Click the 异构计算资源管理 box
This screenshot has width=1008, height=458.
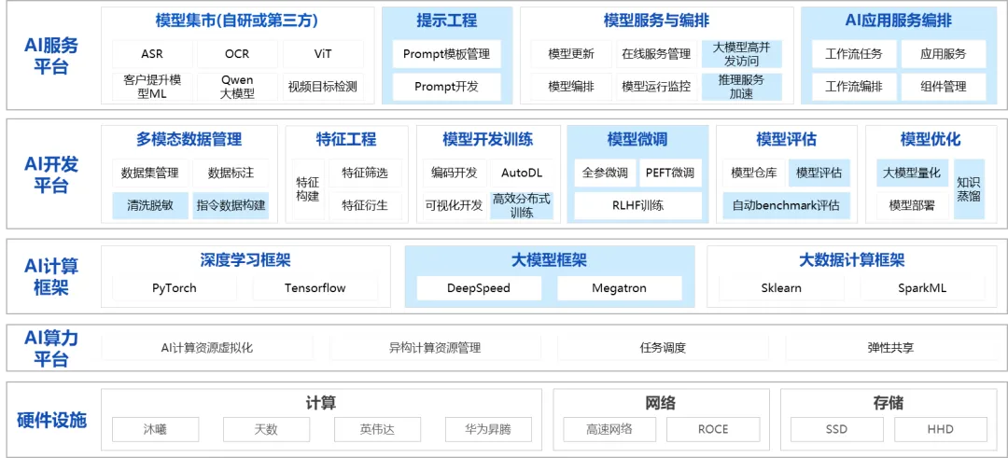tap(434, 348)
